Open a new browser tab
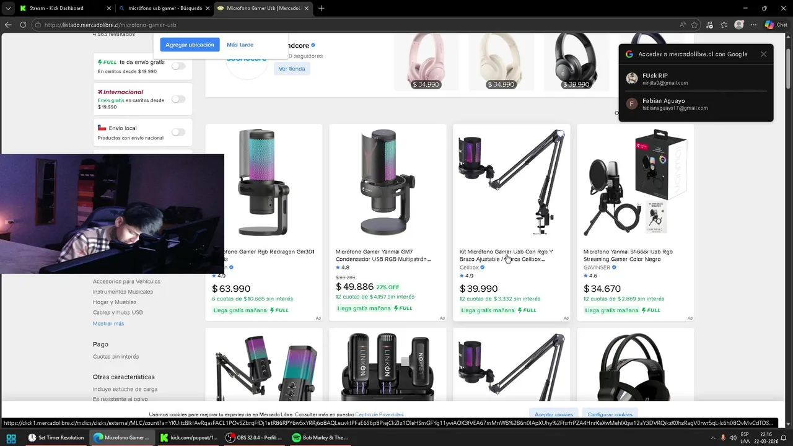 click(x=321, y=8)
